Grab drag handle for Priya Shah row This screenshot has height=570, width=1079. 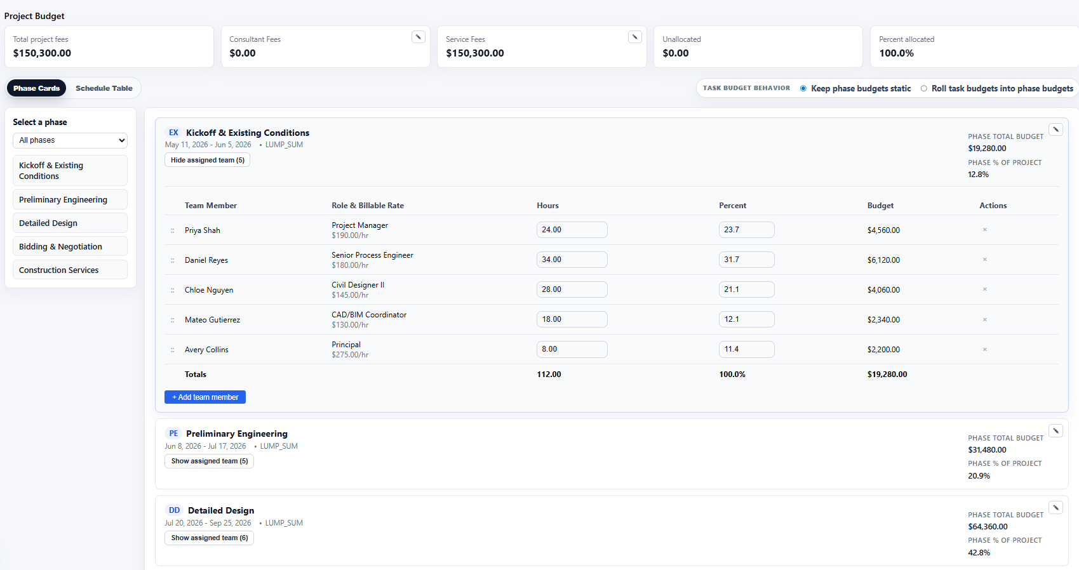click(x=172, y=230)
